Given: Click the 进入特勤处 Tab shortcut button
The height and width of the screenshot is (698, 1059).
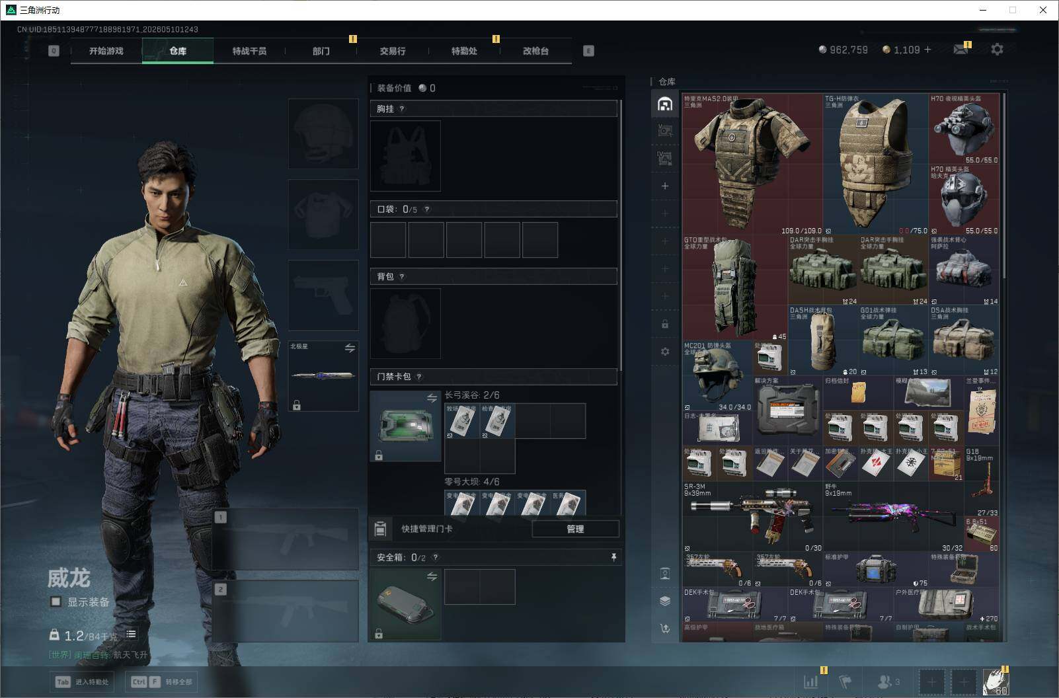Looking at the screenshot, I should click(x=81, y=681).
